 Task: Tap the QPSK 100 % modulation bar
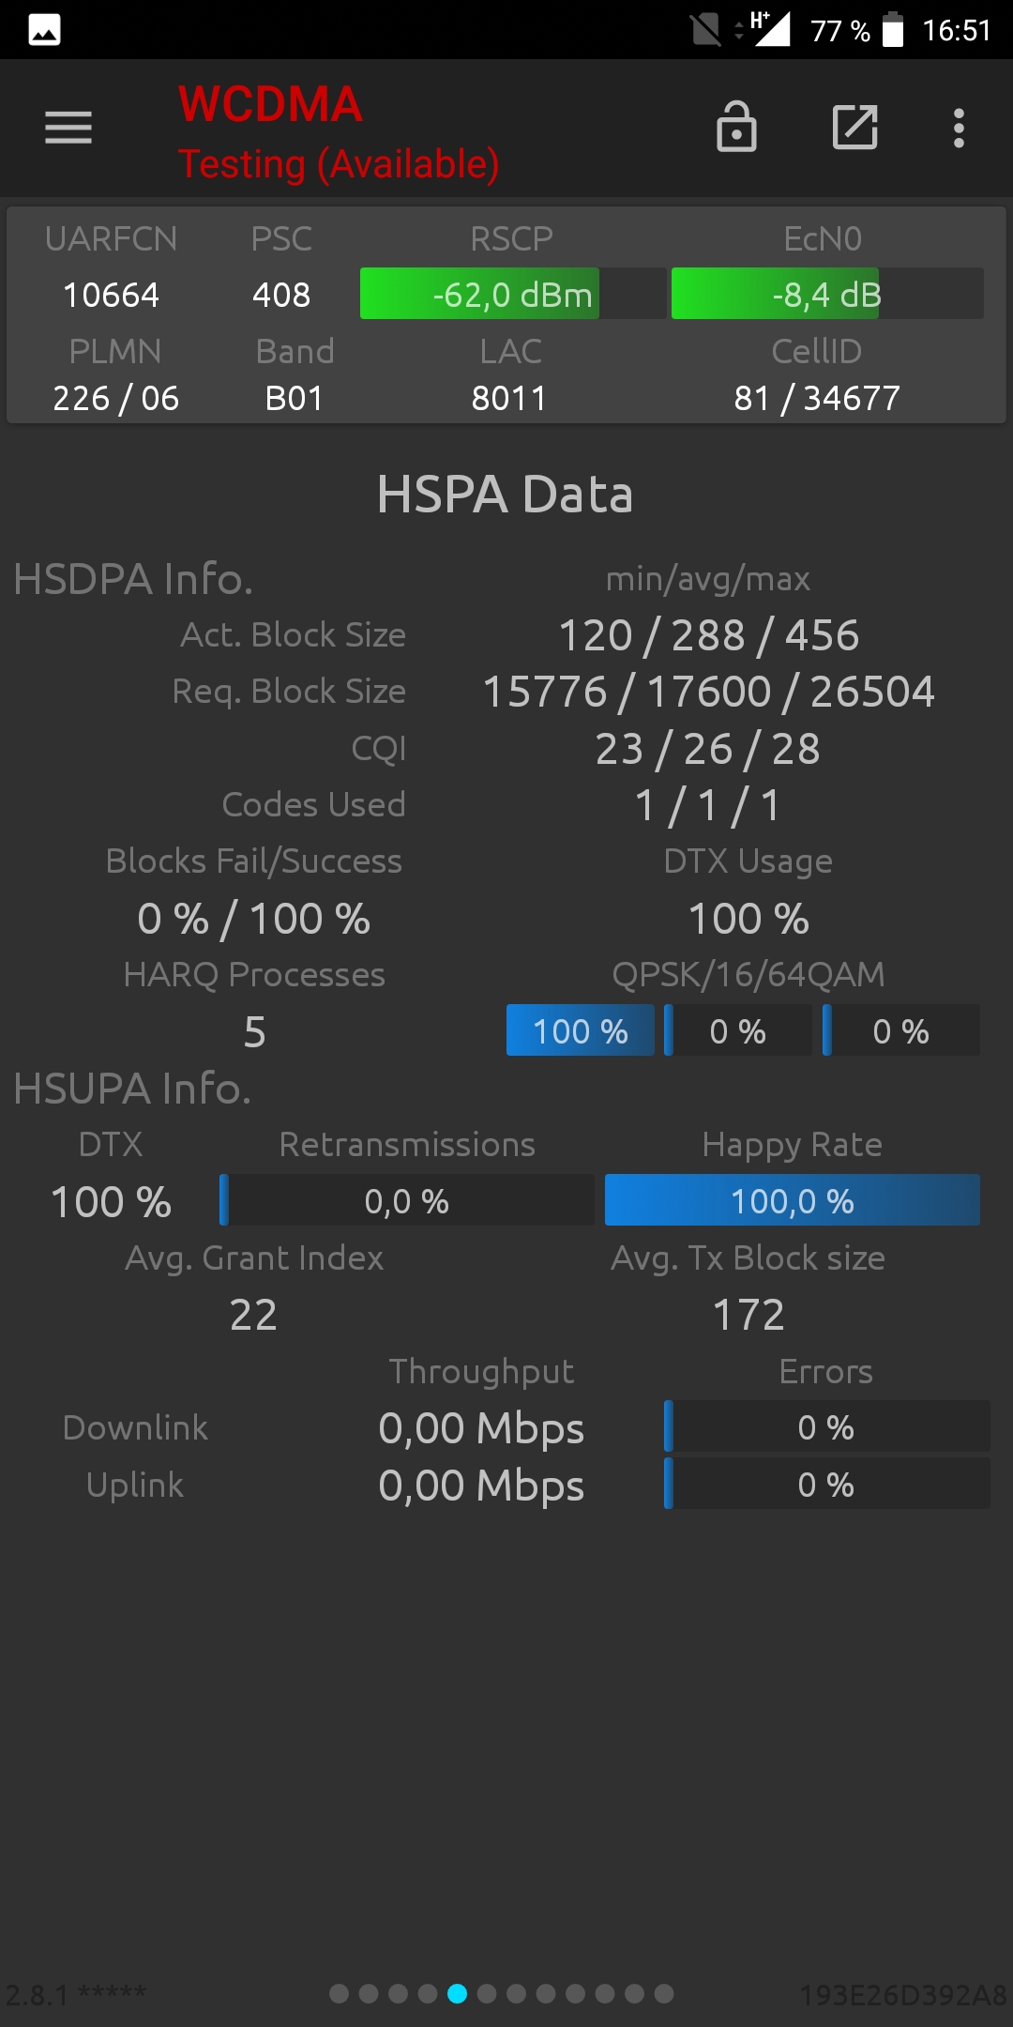pyautogui.click(x=581, y=1031)
